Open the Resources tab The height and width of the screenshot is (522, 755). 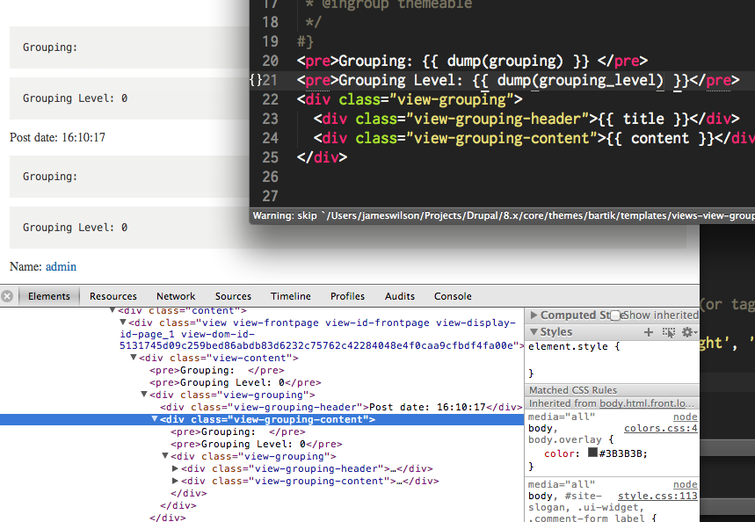113,296
